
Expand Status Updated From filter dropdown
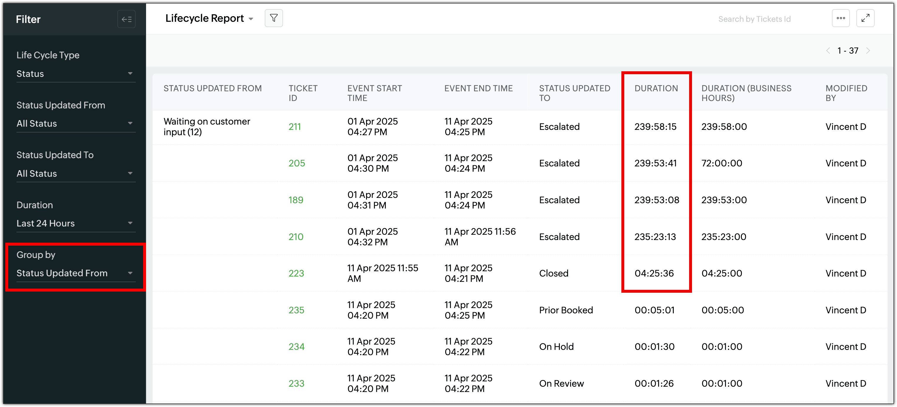coord(75,124)
